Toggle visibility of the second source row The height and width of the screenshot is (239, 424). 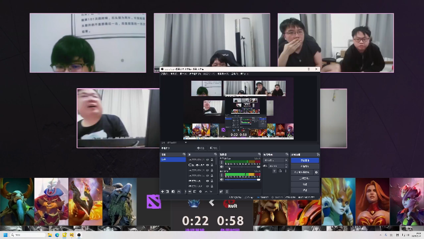(x=207, y=165)
